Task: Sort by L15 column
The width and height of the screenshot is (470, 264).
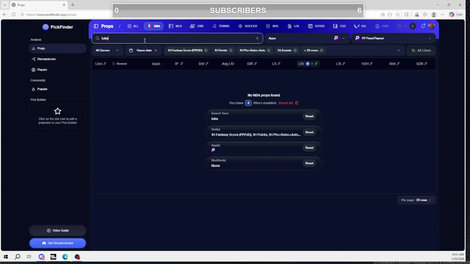Action: coord(341,64)
